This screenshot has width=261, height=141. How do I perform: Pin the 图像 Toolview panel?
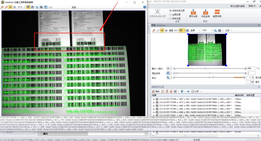click(259, 25)
